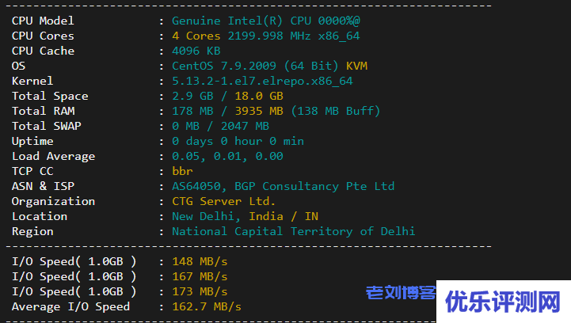Viewport: 571px width, 323px height.
Task: Click the Total SWAP value 0 MB / 2047 MB
Action: coord(220,126)
